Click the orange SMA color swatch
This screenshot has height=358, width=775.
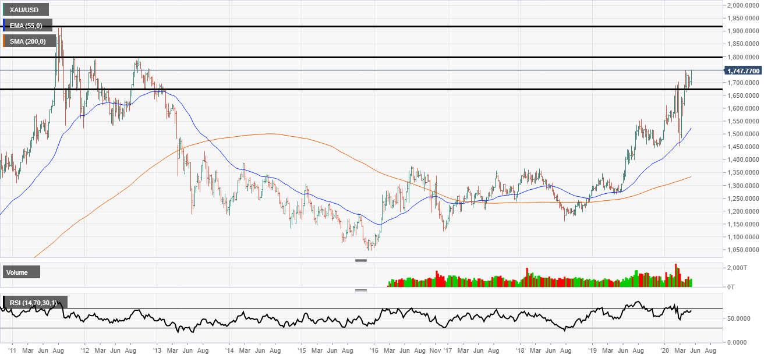click(x=4, y=41)
